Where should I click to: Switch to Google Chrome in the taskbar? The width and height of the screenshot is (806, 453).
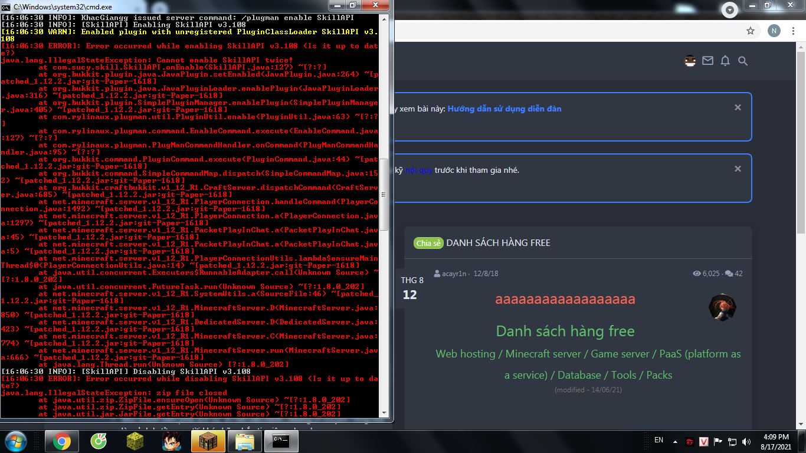click(61, 441)
